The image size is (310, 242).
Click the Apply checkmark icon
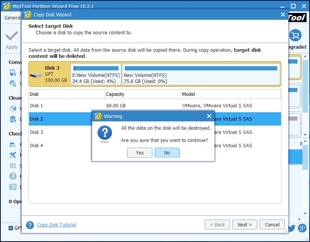click(x=11, y=36)
